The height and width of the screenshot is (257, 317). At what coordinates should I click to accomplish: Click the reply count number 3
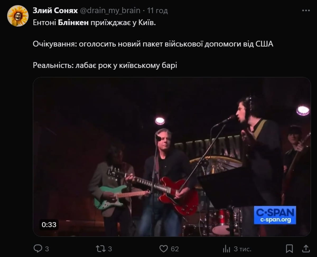point(47,249)
